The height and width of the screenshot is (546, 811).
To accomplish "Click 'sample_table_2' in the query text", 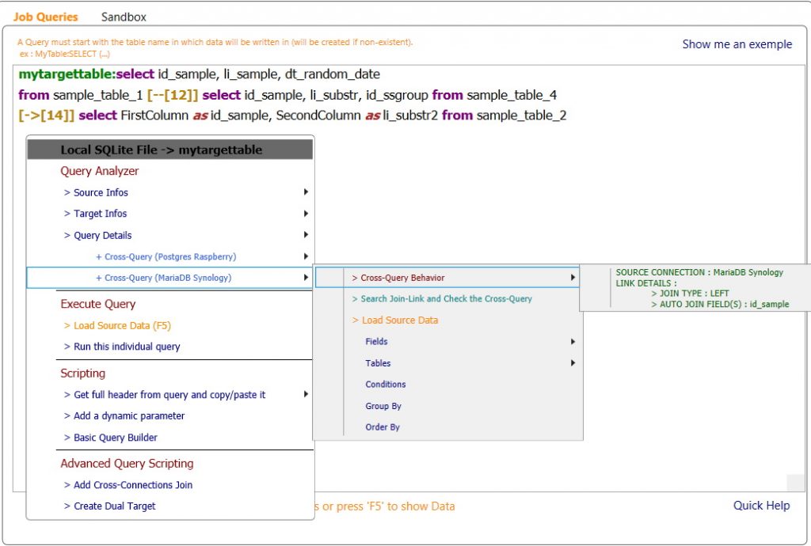I will [521, 116].
